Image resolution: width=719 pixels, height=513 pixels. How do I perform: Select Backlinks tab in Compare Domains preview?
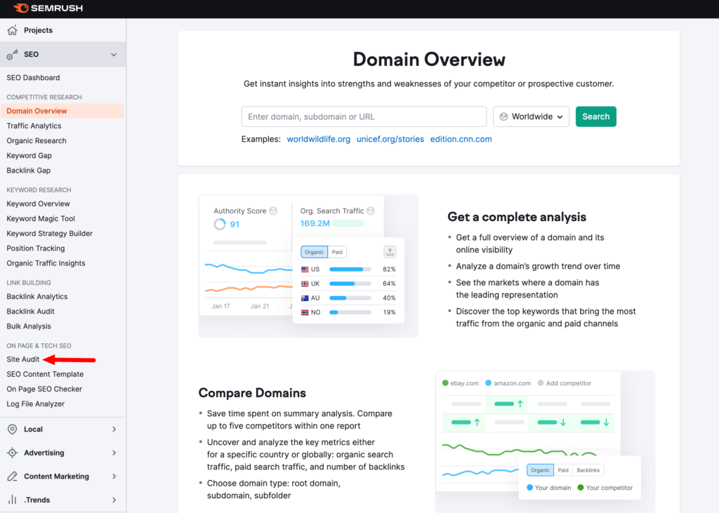point(588,470)
